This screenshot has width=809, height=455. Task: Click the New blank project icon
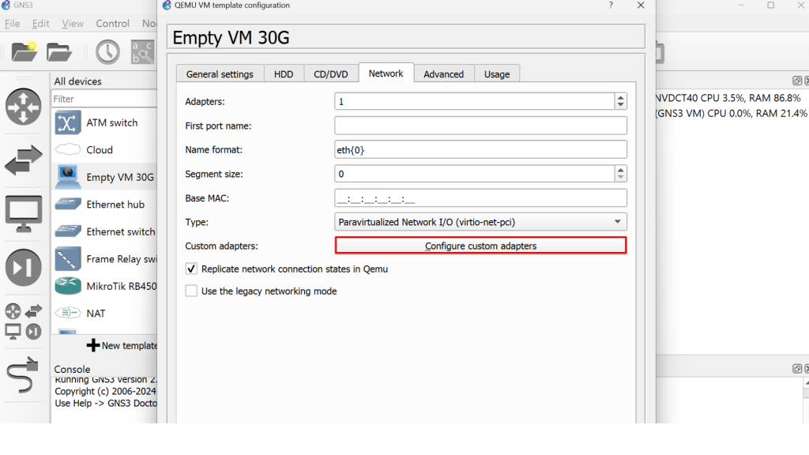point(24,51)
